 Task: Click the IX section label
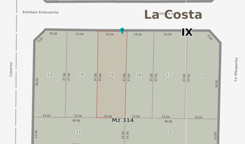(x=187, y=32)
